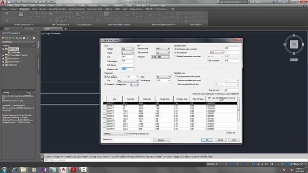Toggle Maximum % voltage drop checkbox

pos(105,85)
